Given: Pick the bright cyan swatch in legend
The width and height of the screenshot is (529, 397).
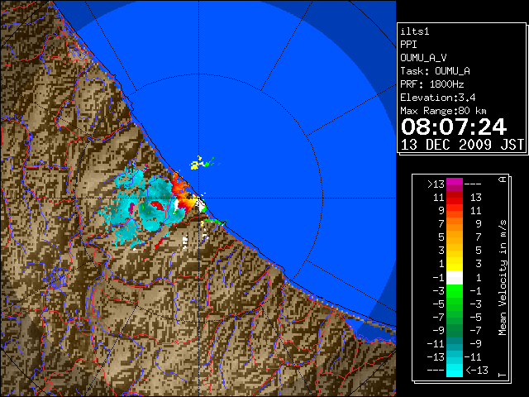Looking at the screenshot, I should click(x=455, y=371).
